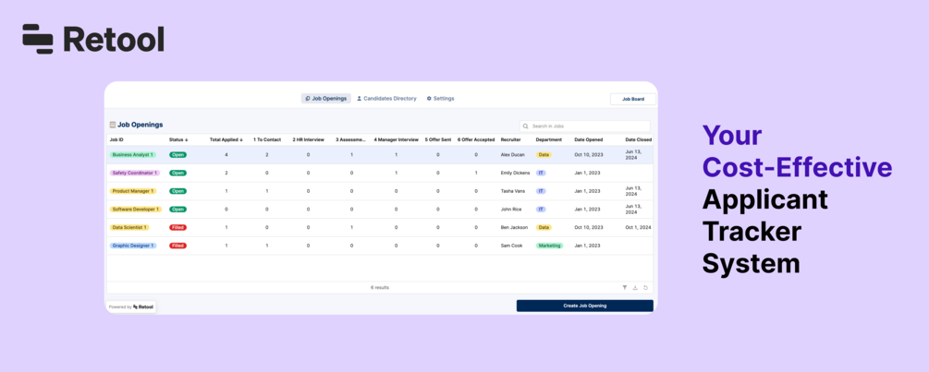This screenshot has height=372, width=929.
Task: Click the 5 Offer Sent column header
Action: (x=438, y=140)
